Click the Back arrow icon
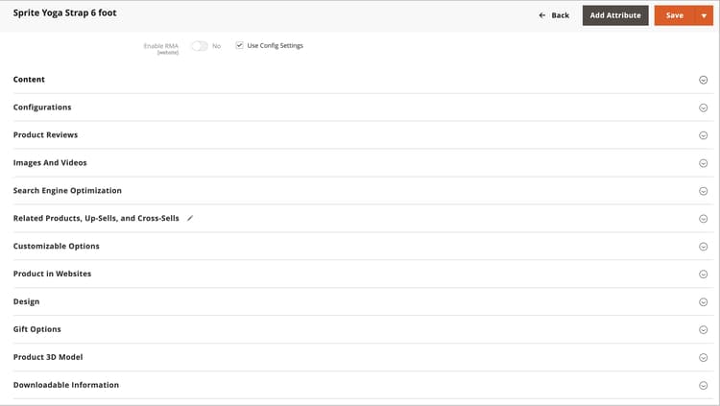This screenshot has width=720, height=406. coord(541,15)
